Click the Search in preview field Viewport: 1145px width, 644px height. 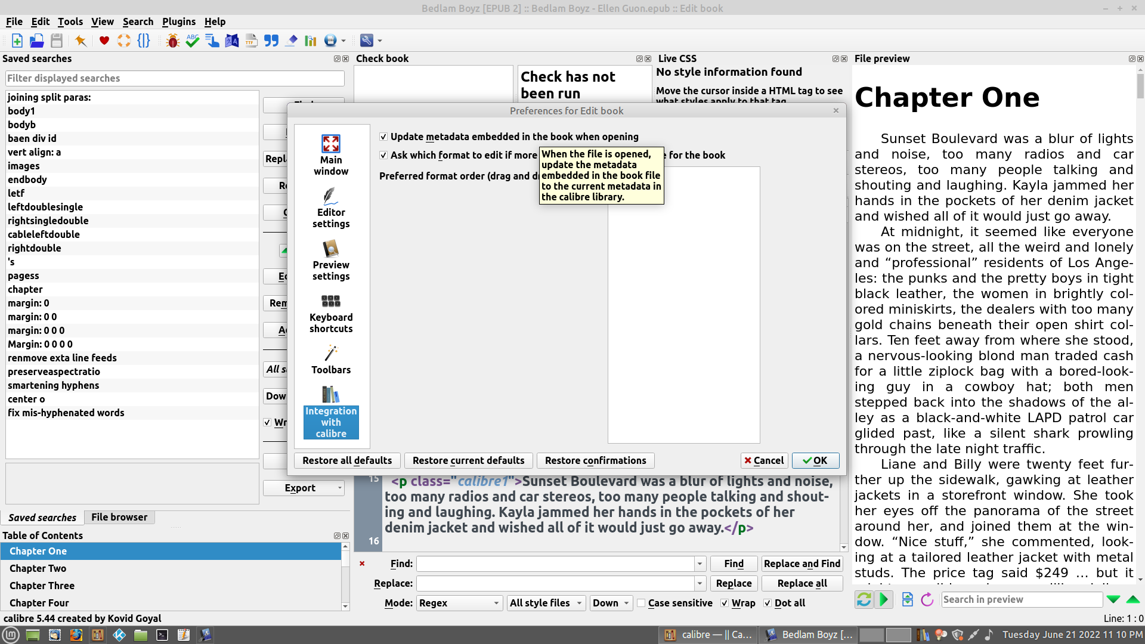1021,599
